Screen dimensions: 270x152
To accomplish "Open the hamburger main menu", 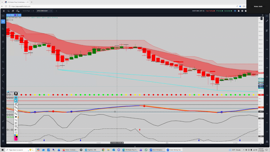I will pyautogui.click(x=3, y=11).
